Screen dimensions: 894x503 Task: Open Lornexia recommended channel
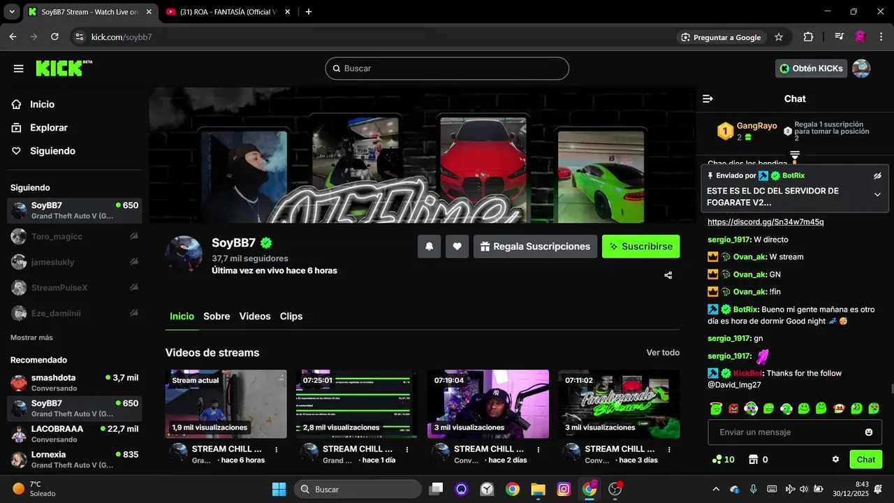point(75,460)
